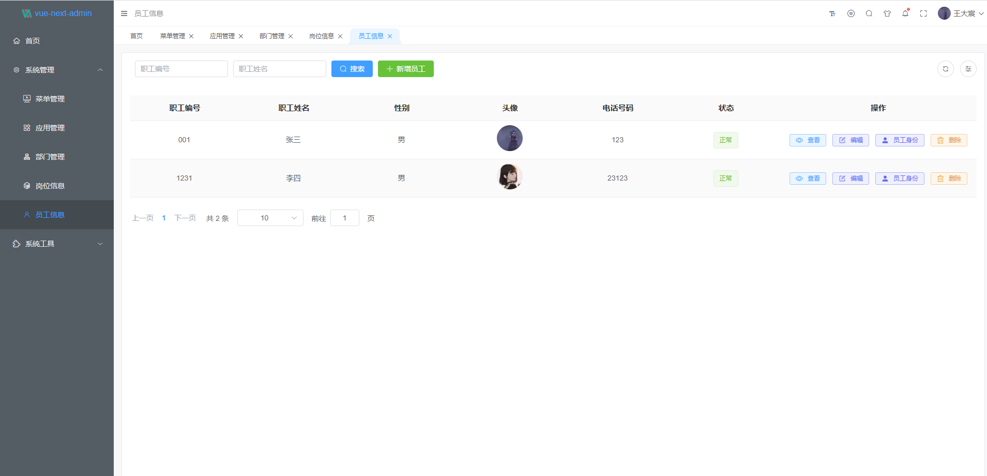The width and height of the screenshot is (987, 476).
Task: Open the font size settings icon
Action: [x=832, y=13]
